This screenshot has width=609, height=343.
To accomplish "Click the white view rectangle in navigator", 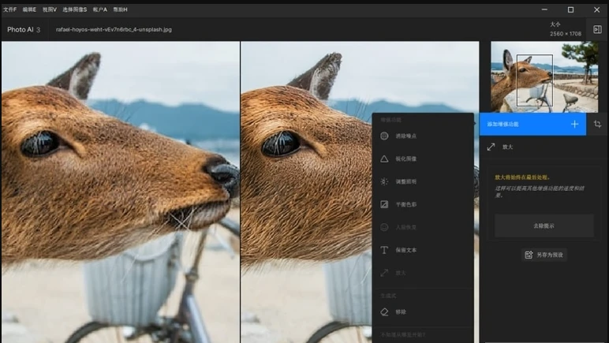I will click(x=534, y=80).
